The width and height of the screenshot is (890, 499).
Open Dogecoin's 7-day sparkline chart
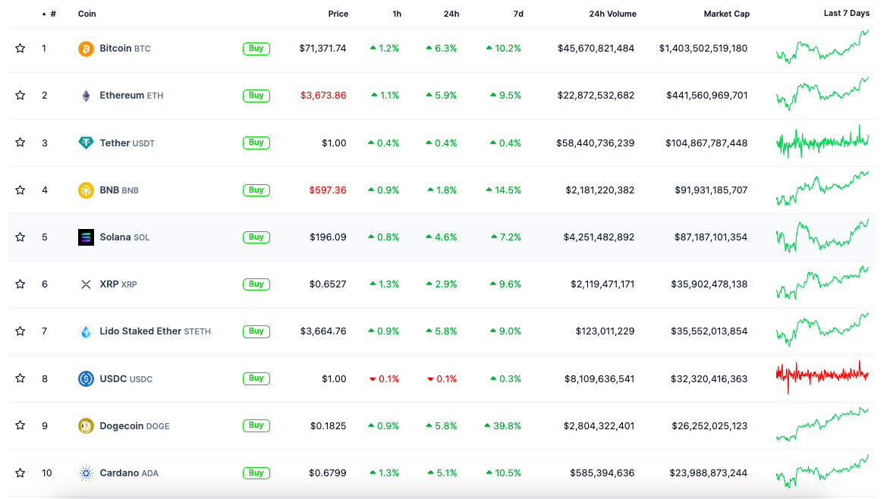pos(822,424)
